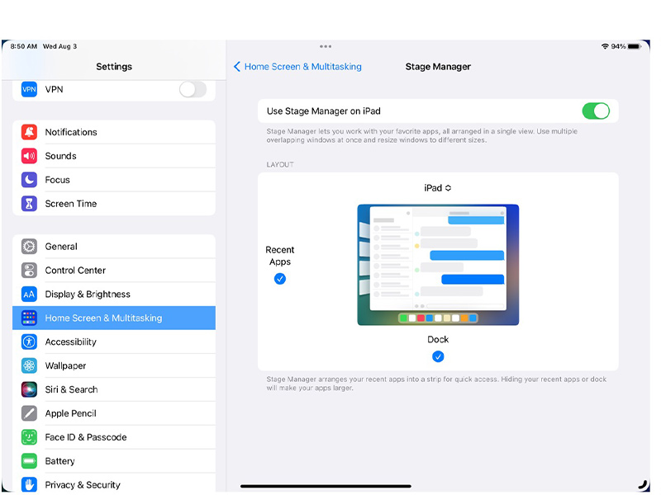661x495 pixels.
Task: Tap the 8:50 AM clock
Action: [x=24, y=46]
